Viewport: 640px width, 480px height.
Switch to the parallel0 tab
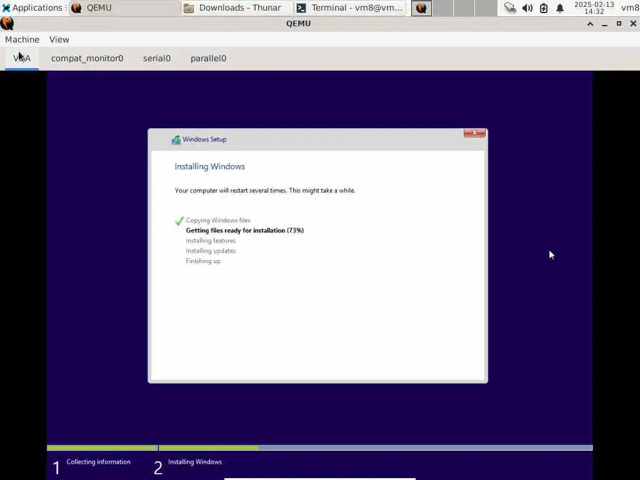click(x=208, y=58)
